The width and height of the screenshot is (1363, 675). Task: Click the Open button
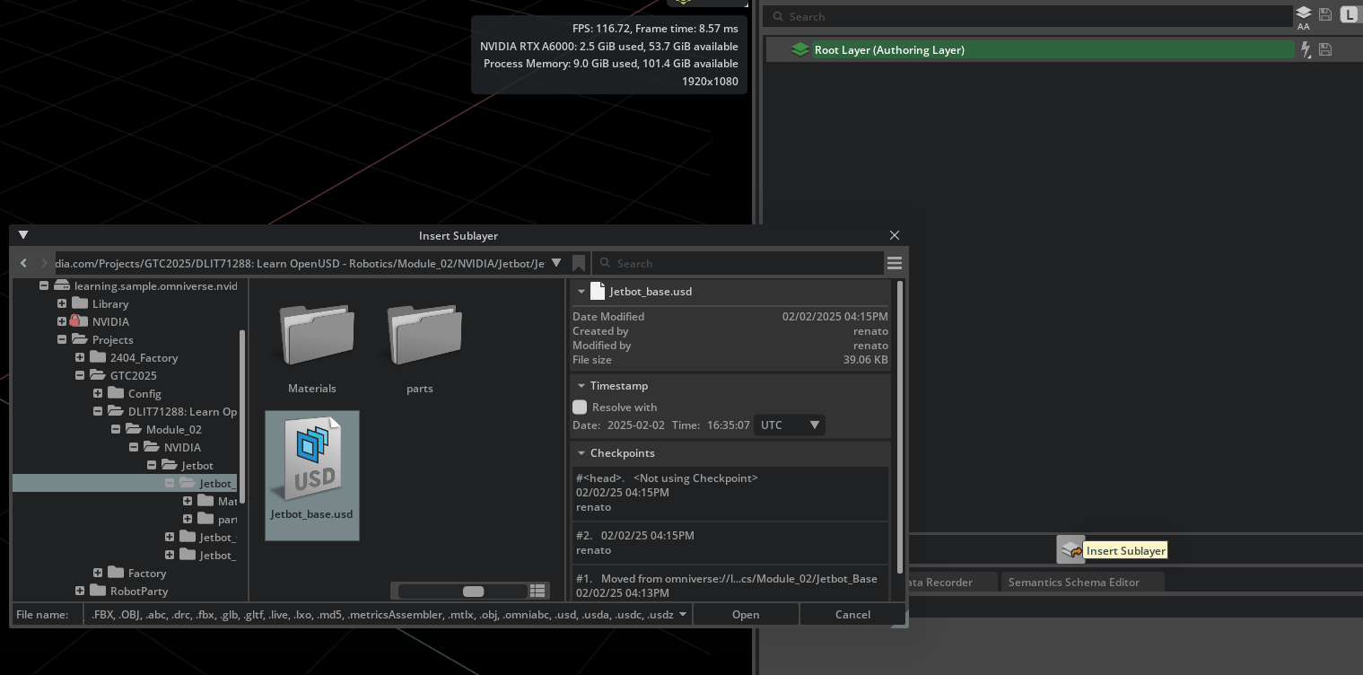(745, 615)
